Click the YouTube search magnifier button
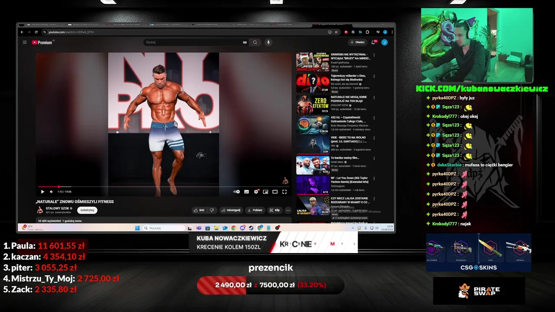 click(x=255, y=42)
